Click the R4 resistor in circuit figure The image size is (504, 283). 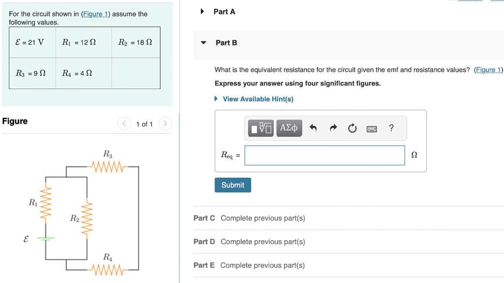click(x=108, y=270)
